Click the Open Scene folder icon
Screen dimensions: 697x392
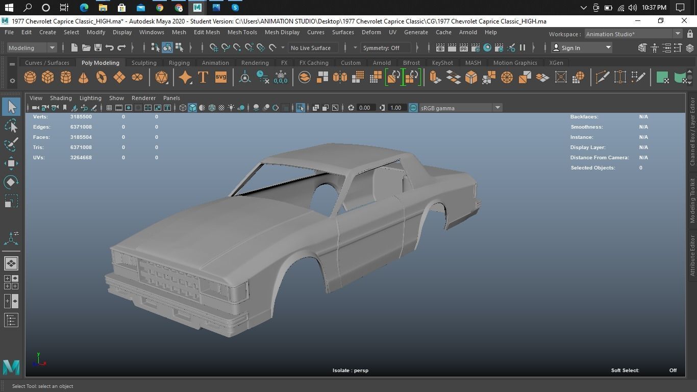coord(86,48)
